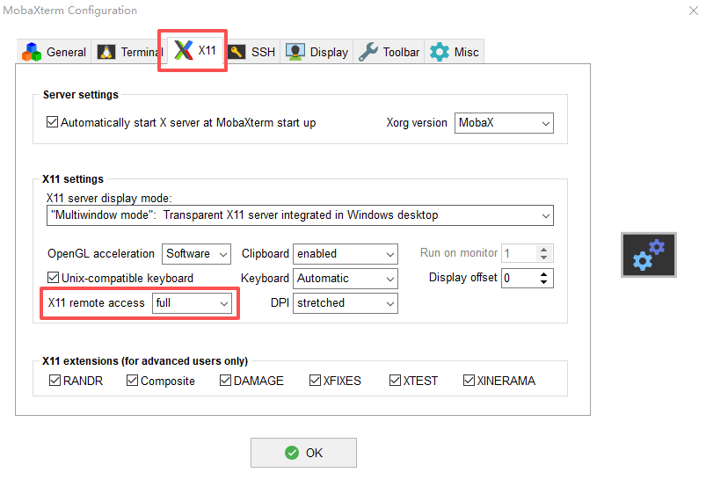
Task: Toggle the XFIXES extension checkbox
Action: pyautogui.click(x=315, y=381)
